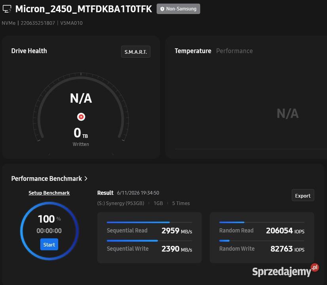Click the Random Write progress bar
Screen dimensions: 327x285
coord(262,241)
